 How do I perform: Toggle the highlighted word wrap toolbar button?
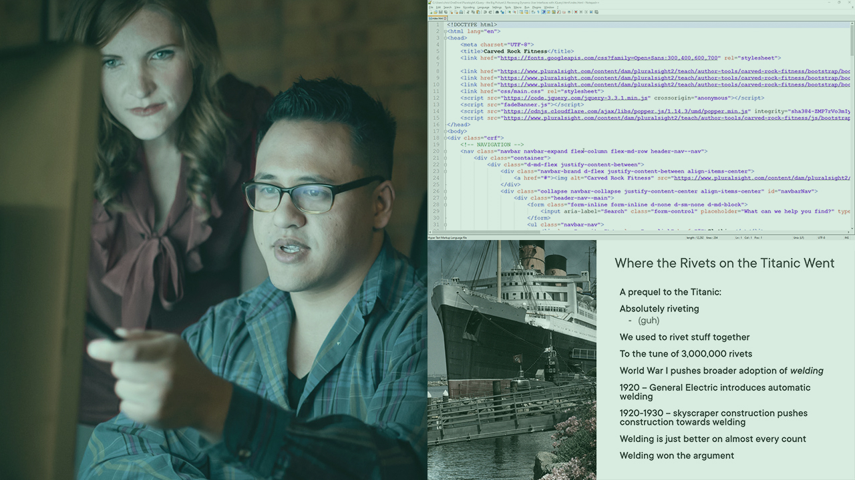coord(544,12)
